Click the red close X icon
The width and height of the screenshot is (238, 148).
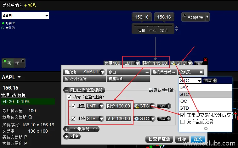point(205,60)
